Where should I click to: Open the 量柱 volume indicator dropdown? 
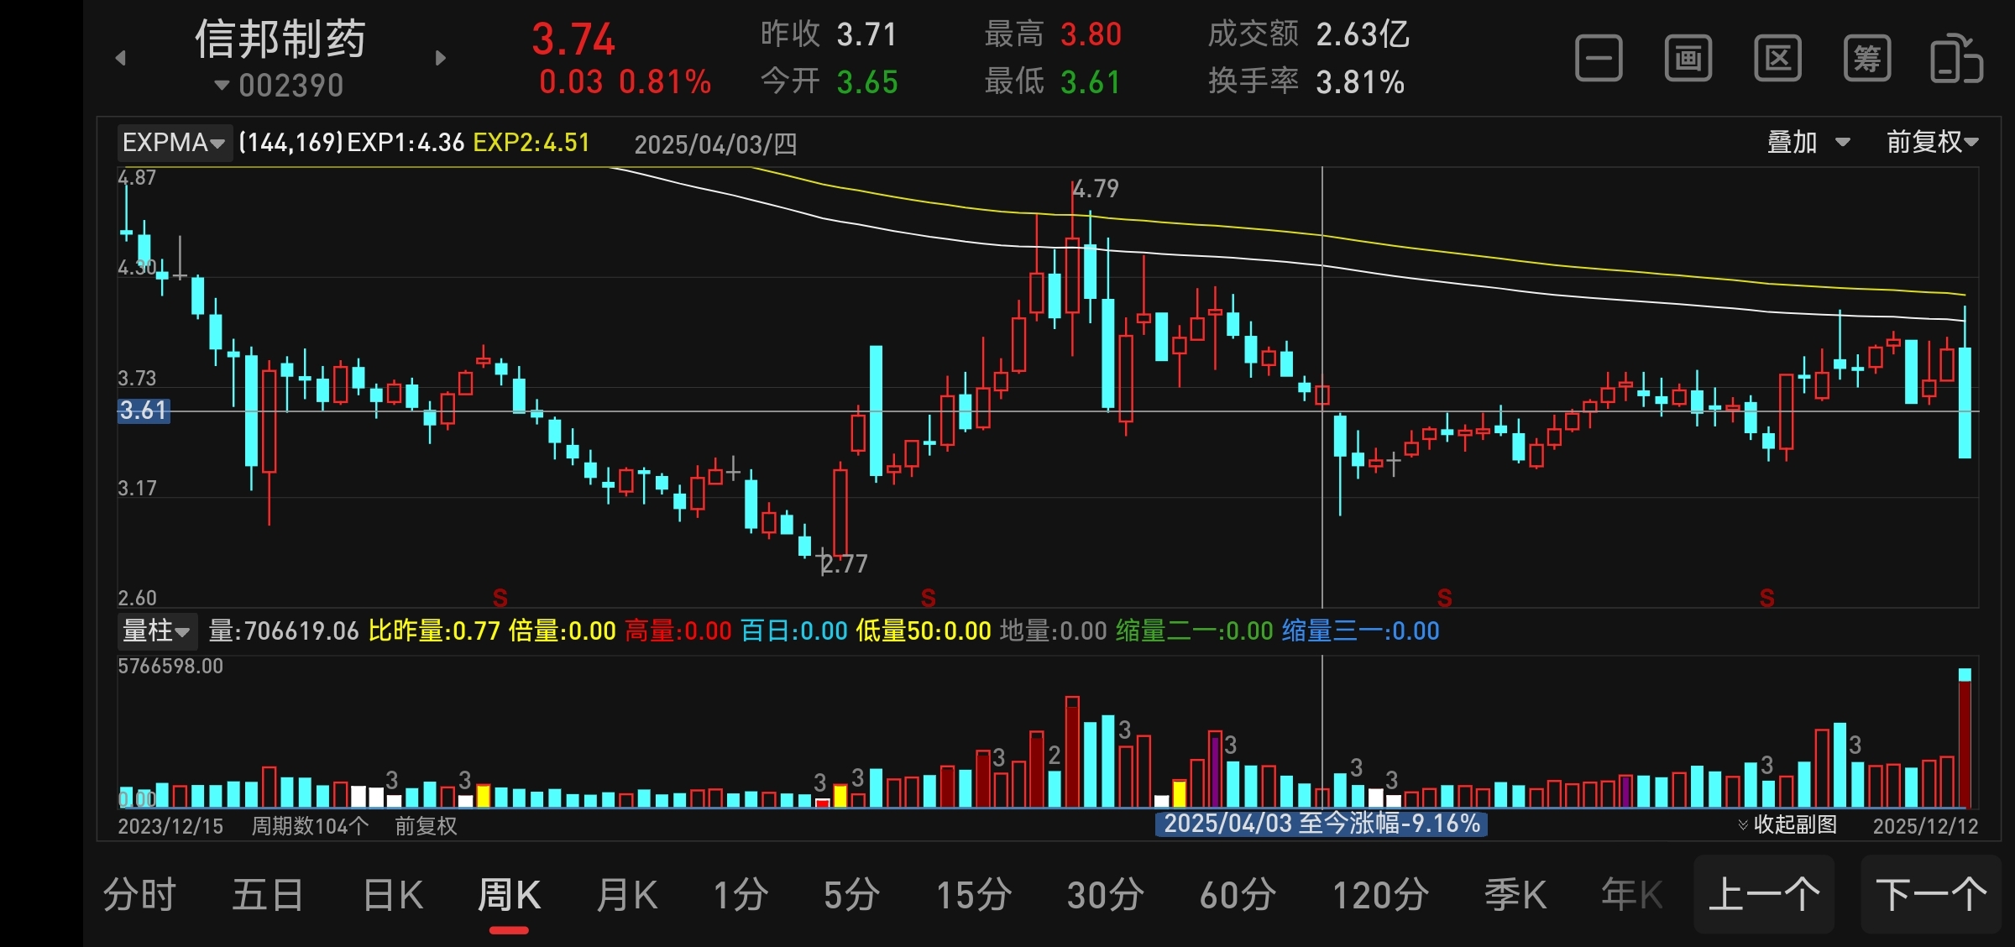pyautogui.click(x=156, y=630)
